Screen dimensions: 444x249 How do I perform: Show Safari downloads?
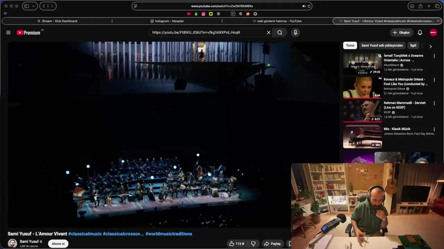(412, 6)
